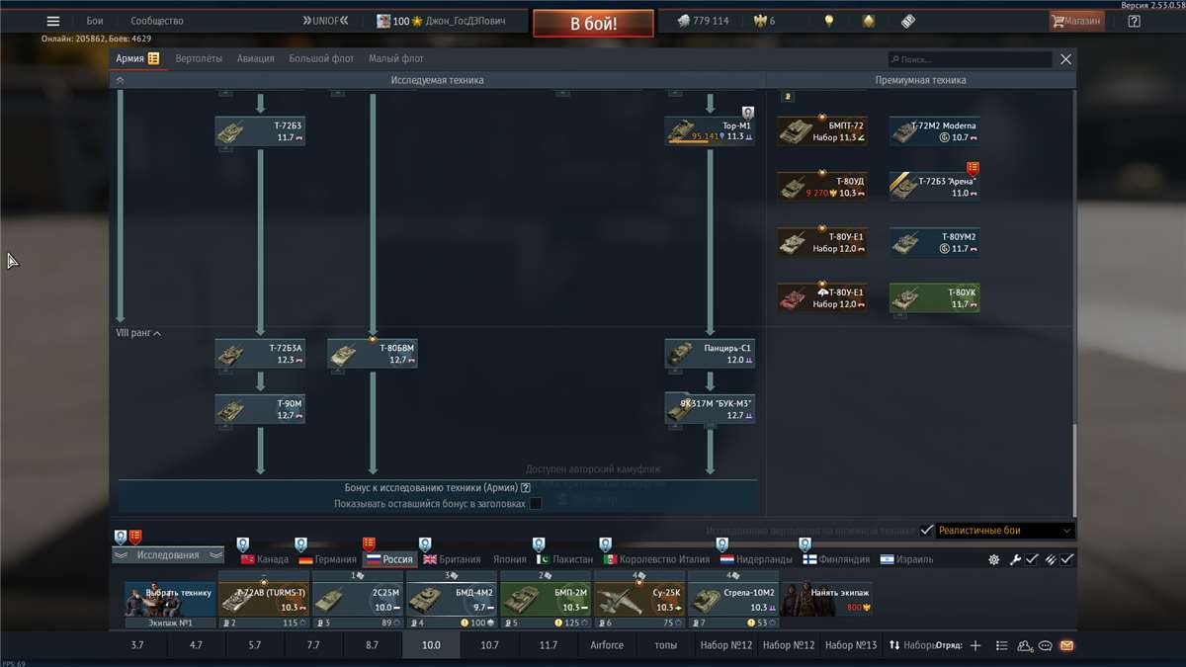Expand the Исследования panel
This screenshot has width=1186, height=667.
(168, 555)
